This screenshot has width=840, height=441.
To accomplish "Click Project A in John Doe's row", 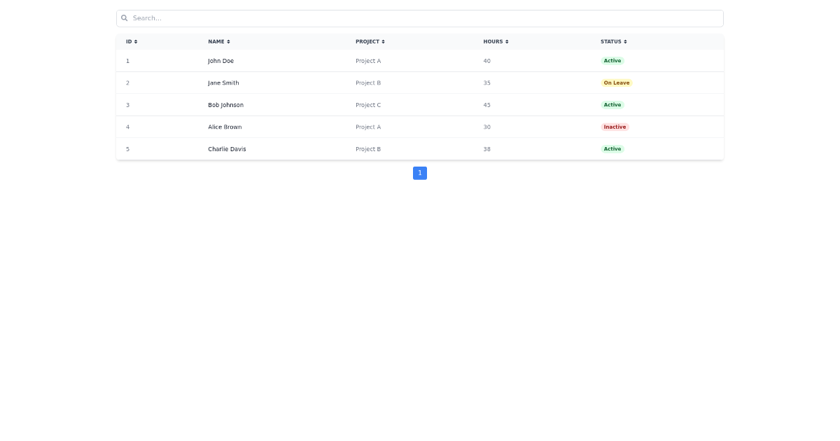I will (x=368, y=61).
